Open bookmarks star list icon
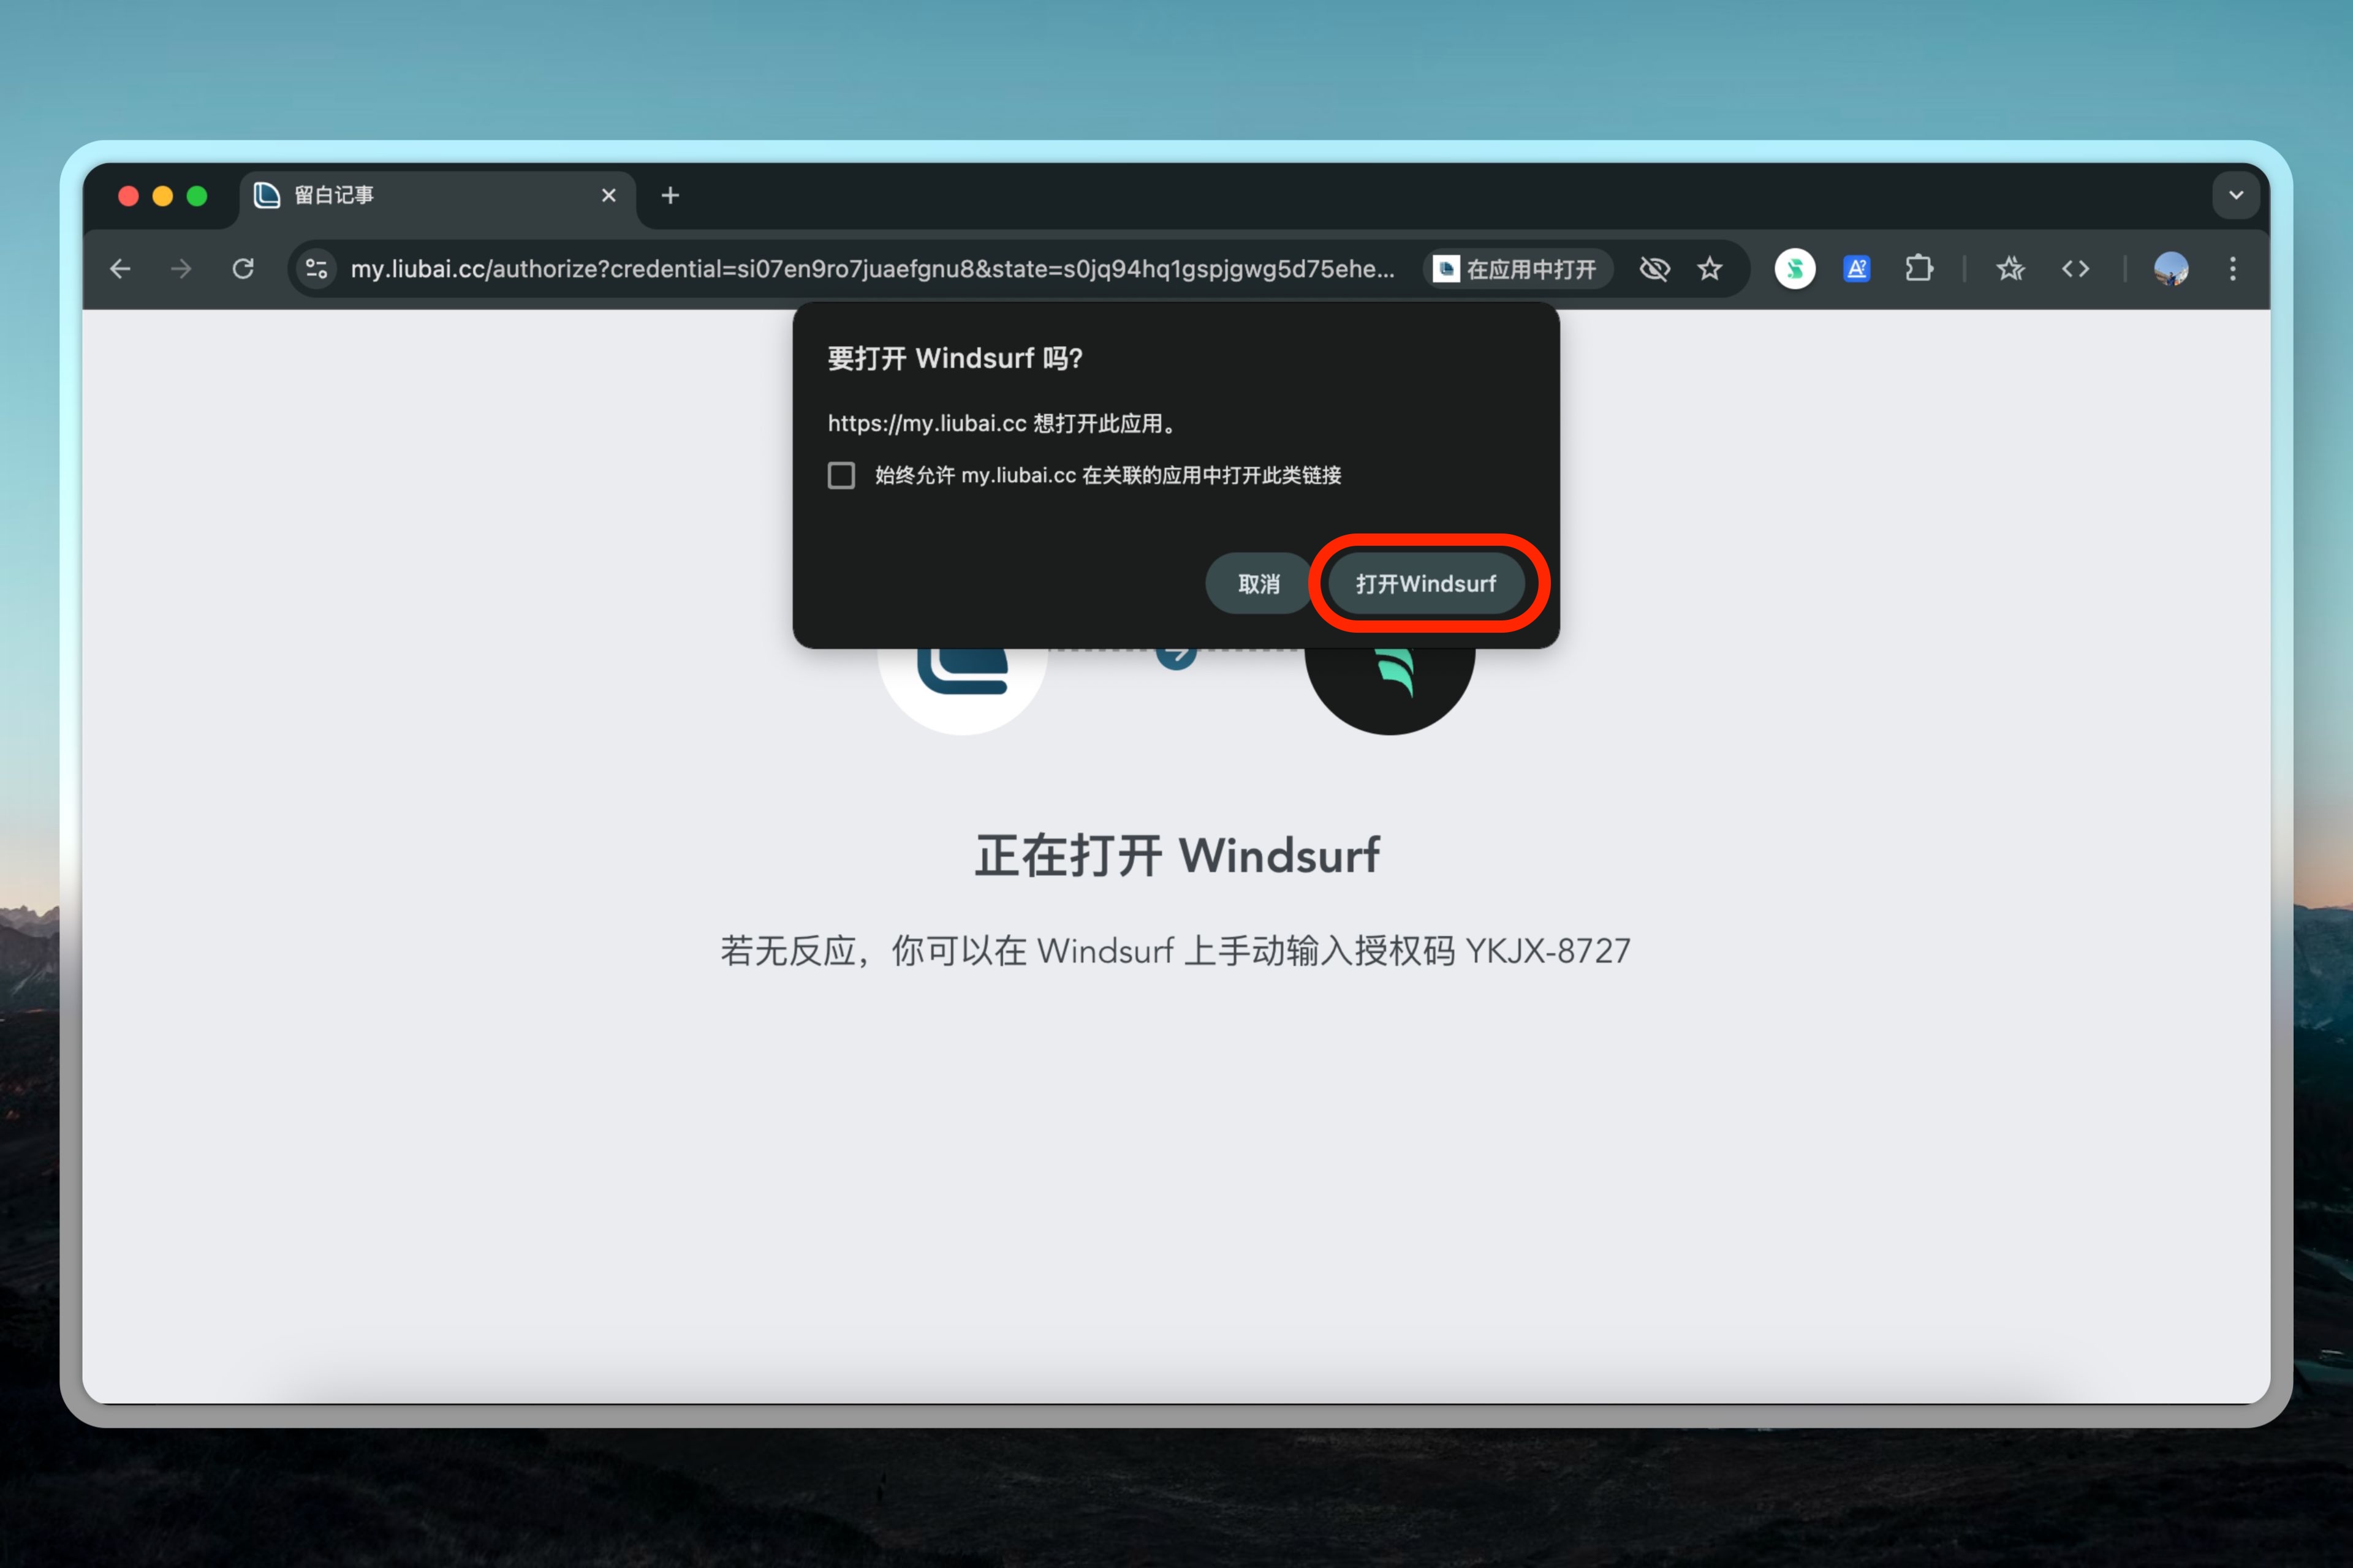This screenshot has height=1568, width=2353. point(2010,269)
